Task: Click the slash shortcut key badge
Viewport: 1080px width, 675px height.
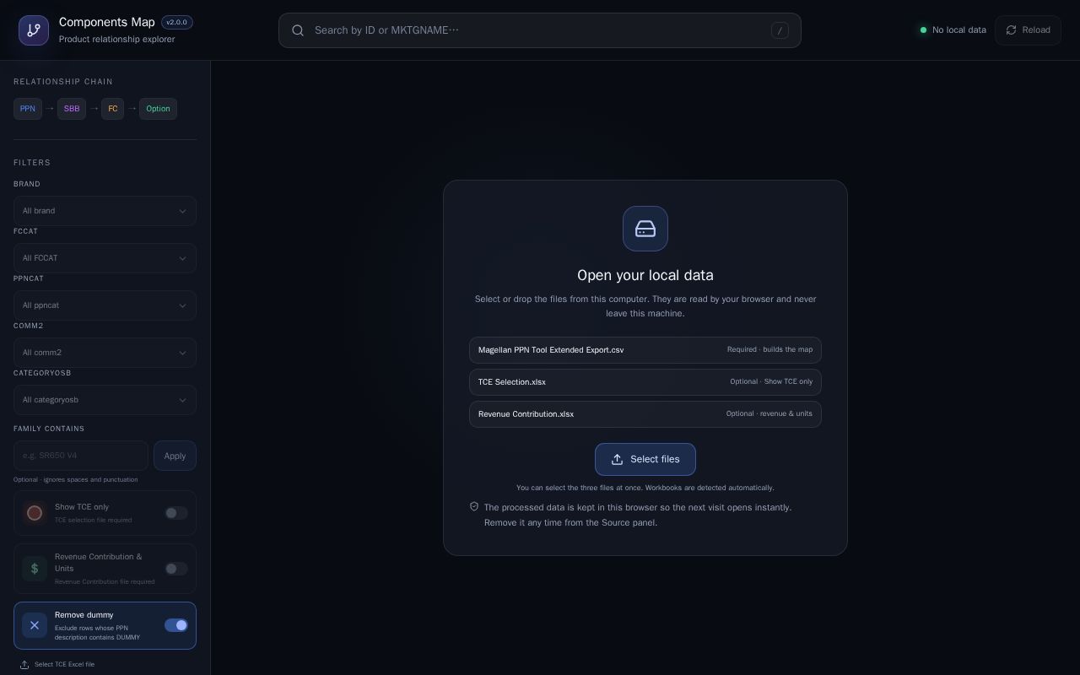Action: (780, 30)
